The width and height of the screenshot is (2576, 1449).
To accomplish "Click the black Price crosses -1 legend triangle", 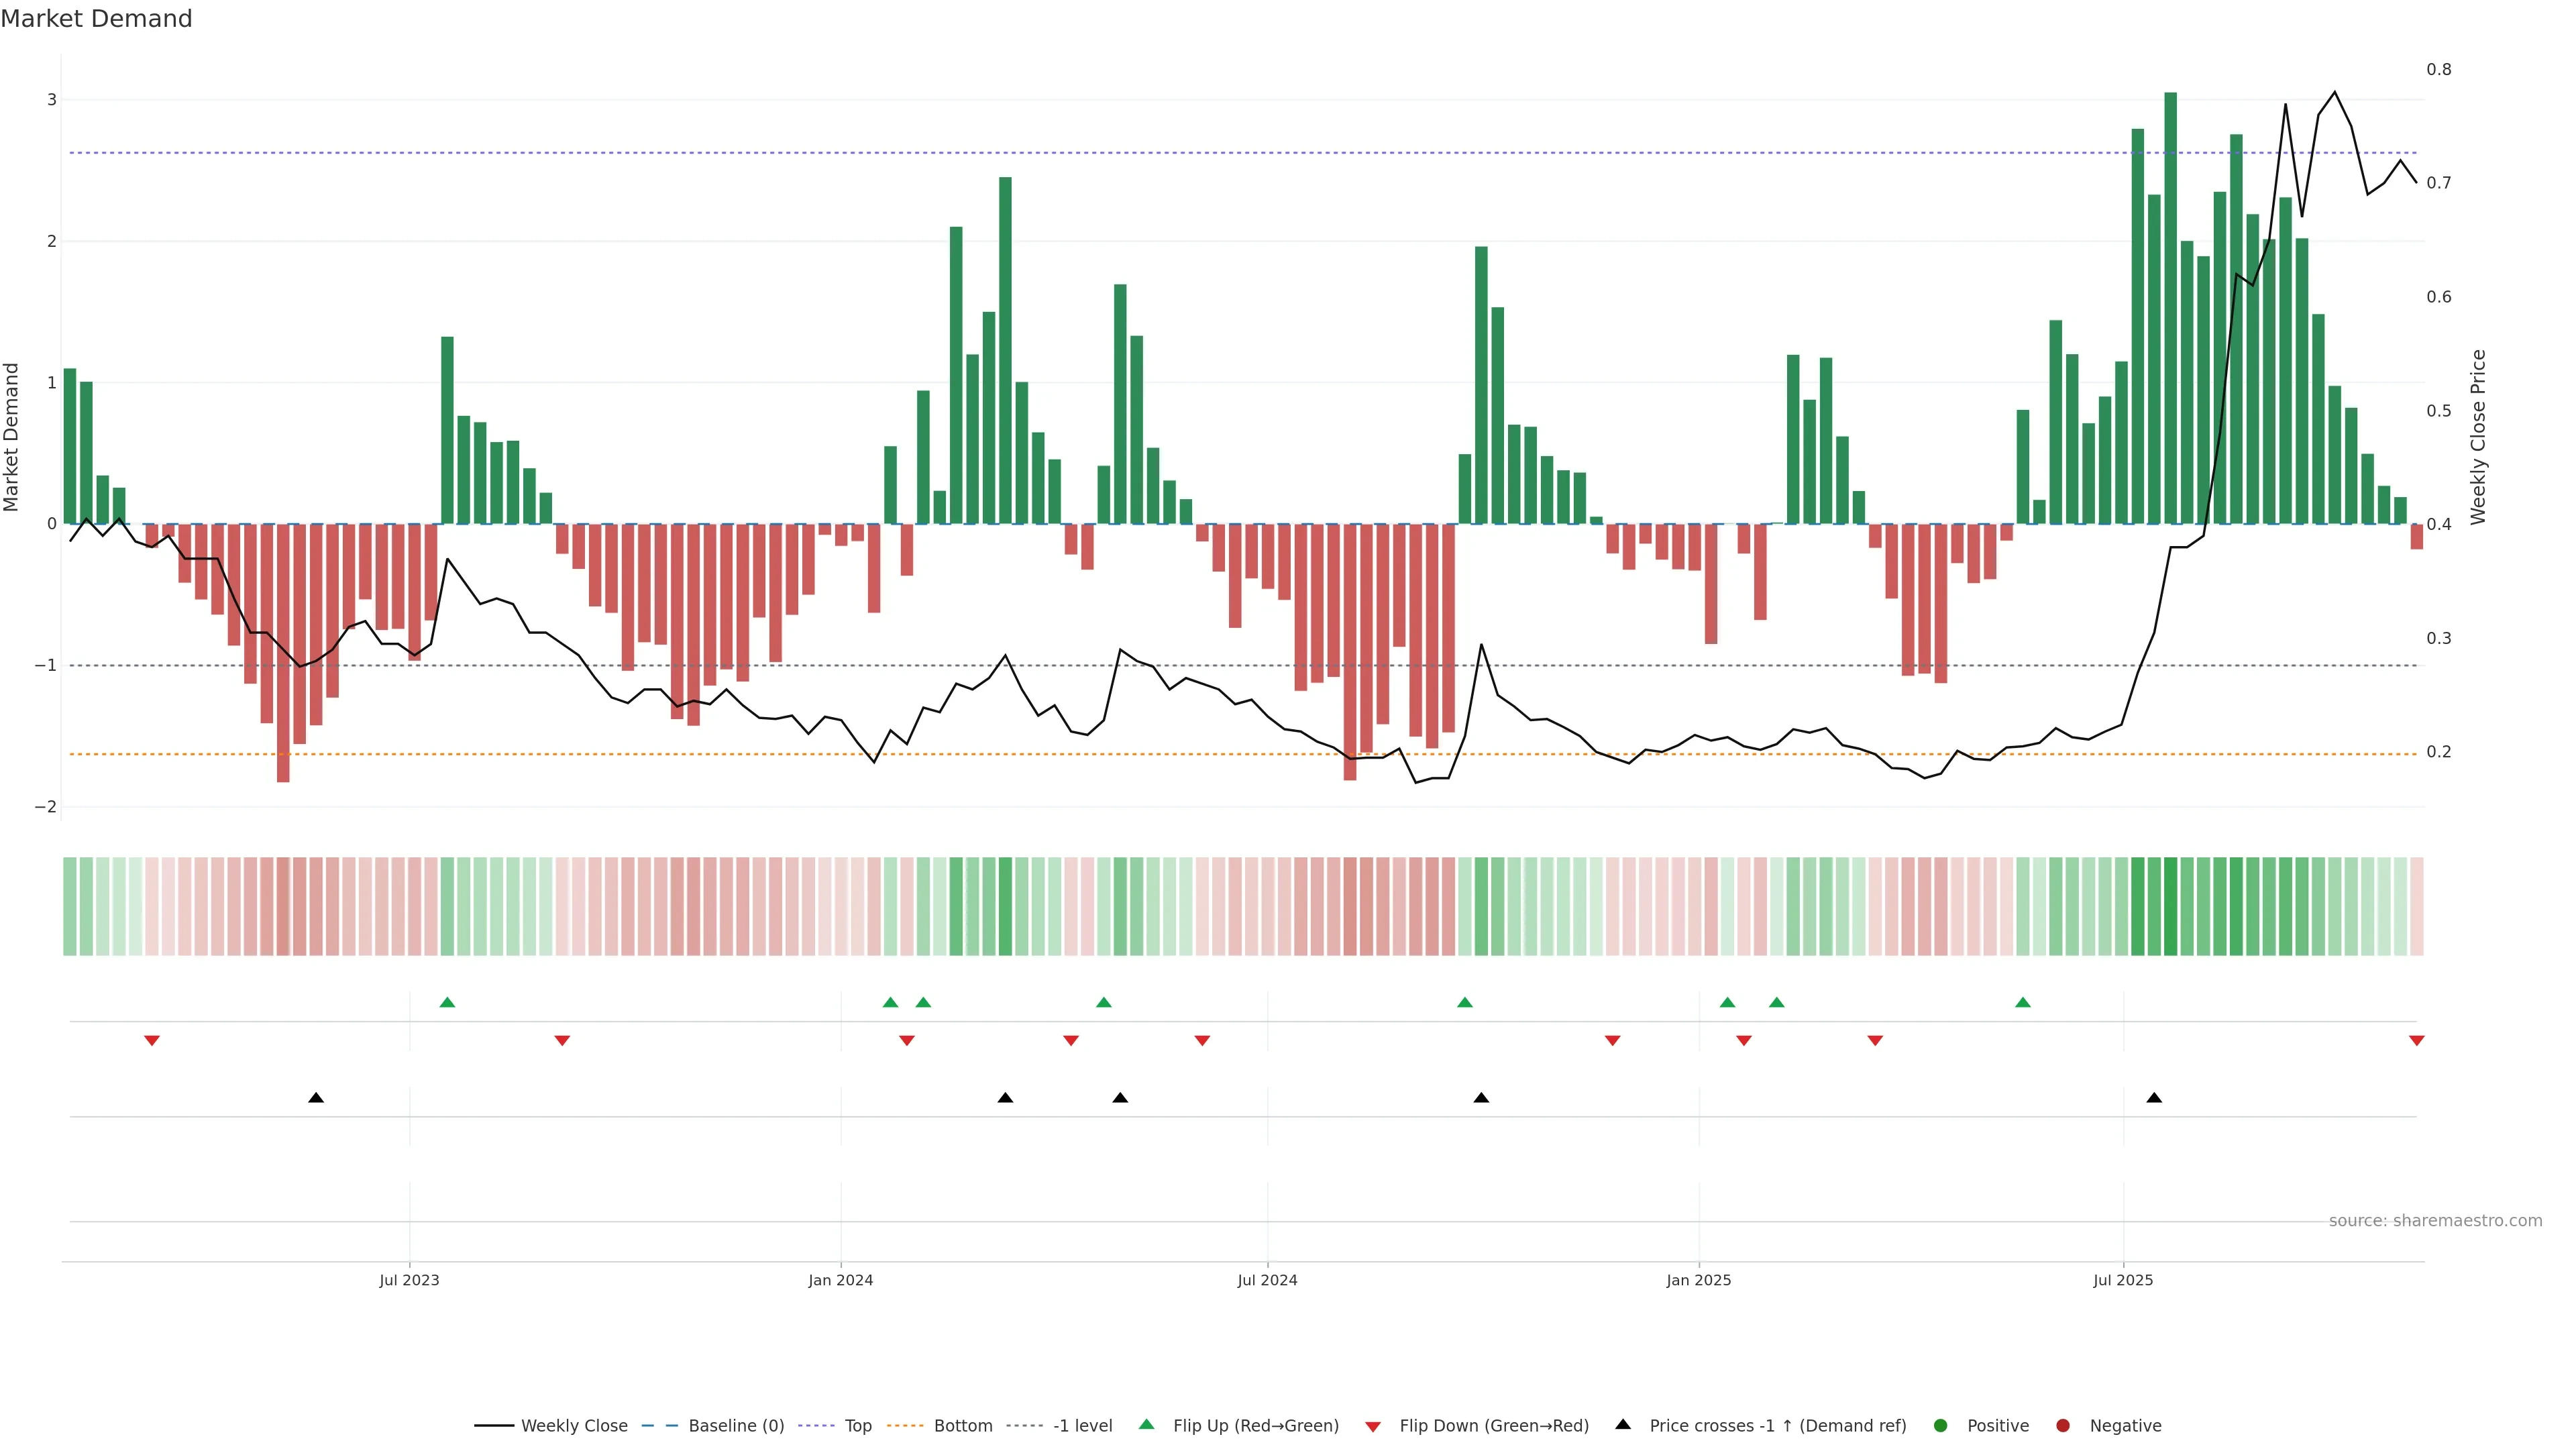I will 1622,1424.
